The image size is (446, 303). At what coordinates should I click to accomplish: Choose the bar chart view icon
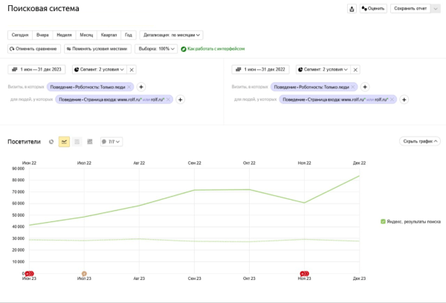[89, 141]
